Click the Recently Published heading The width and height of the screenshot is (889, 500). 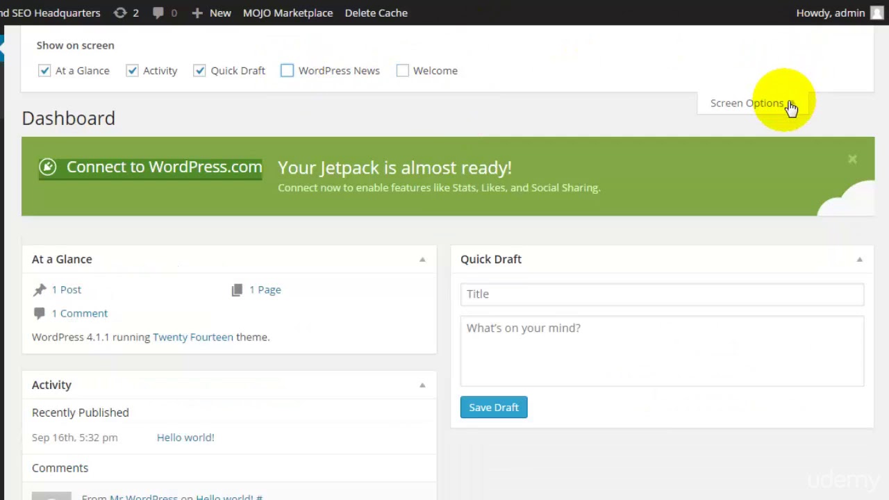(x=81, y=412)
